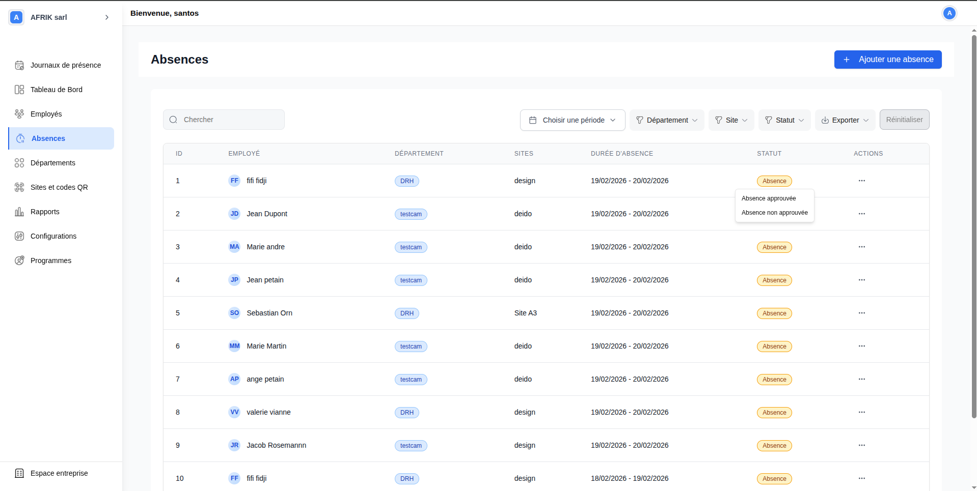Click the Configurations sidebar icon
This screenshot has width=977, height=491.
point(19,236)
